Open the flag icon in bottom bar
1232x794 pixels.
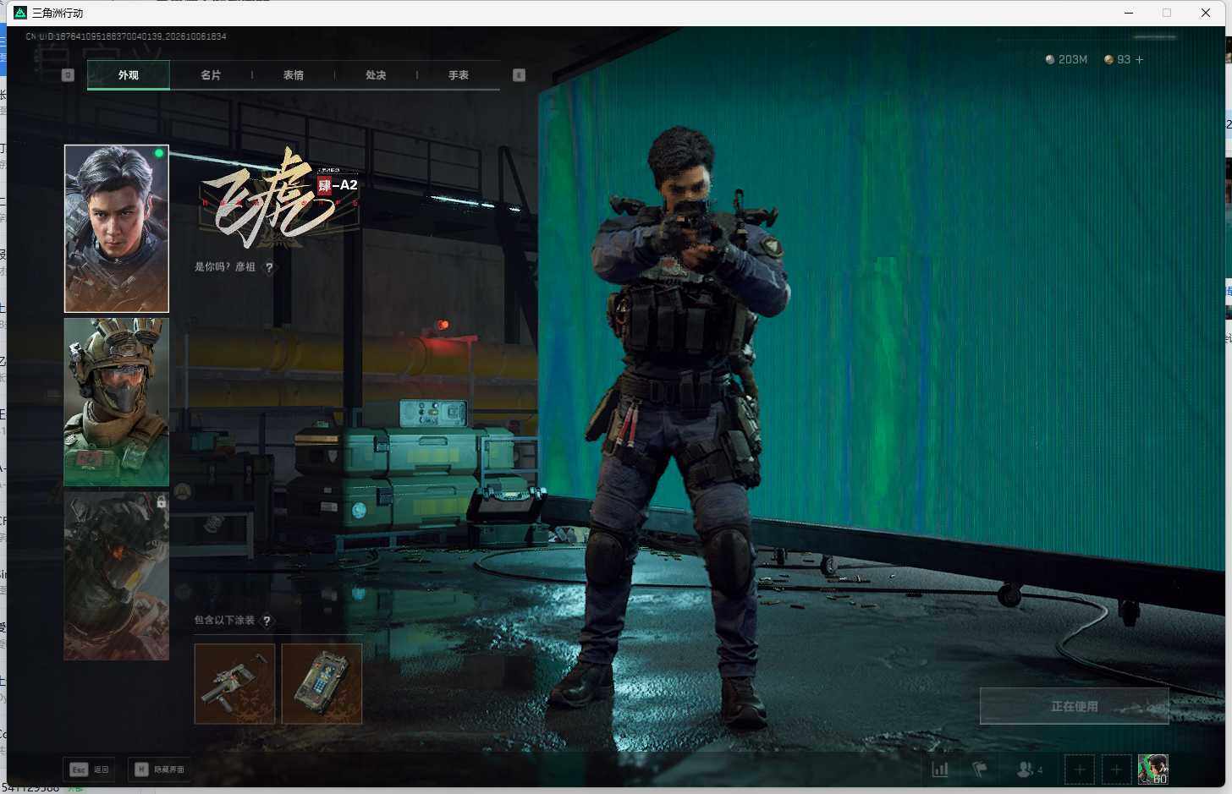[980, 769]
